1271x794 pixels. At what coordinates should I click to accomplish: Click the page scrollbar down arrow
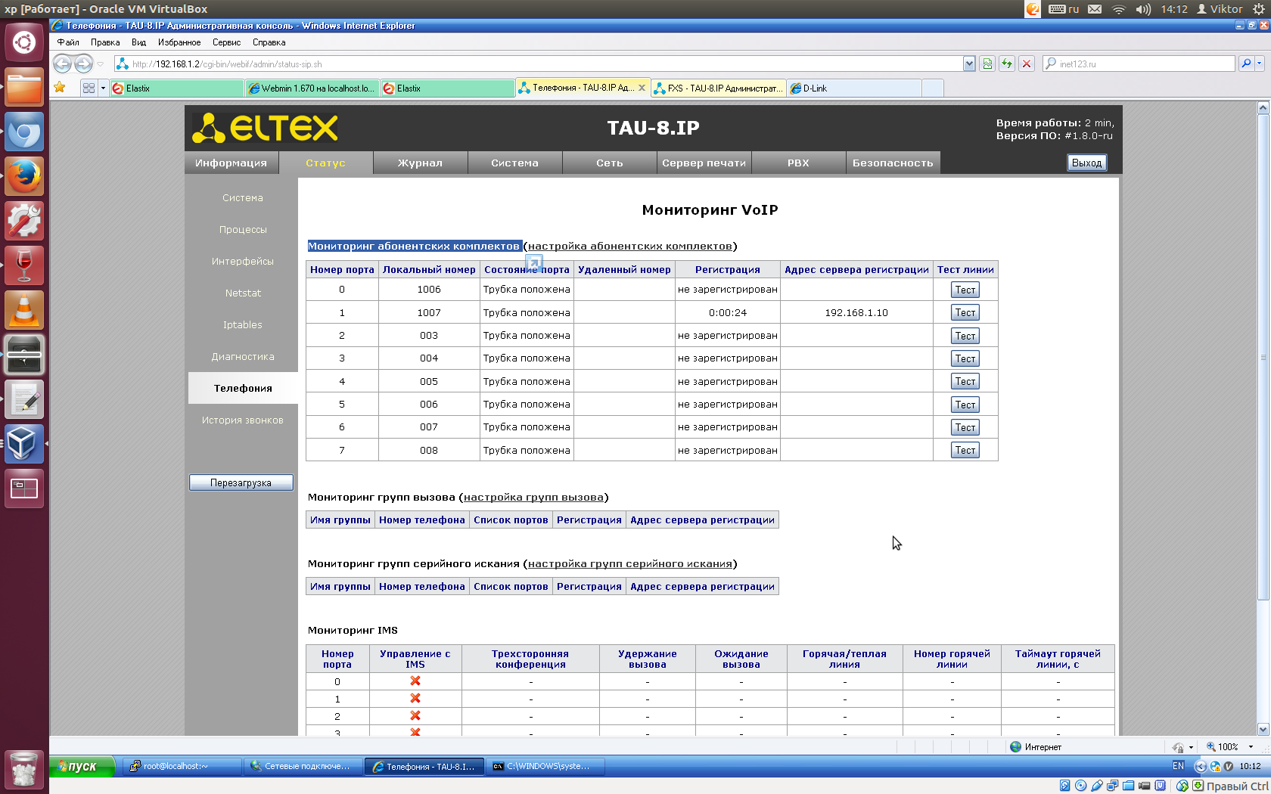pyautogui.click(x=1263, y=729)
